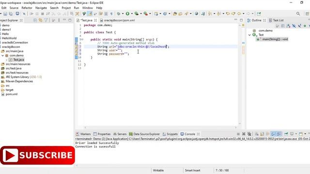Open the Debug button dropdown arrow
Screen dimensions: 310x174
tap(123, 14)
